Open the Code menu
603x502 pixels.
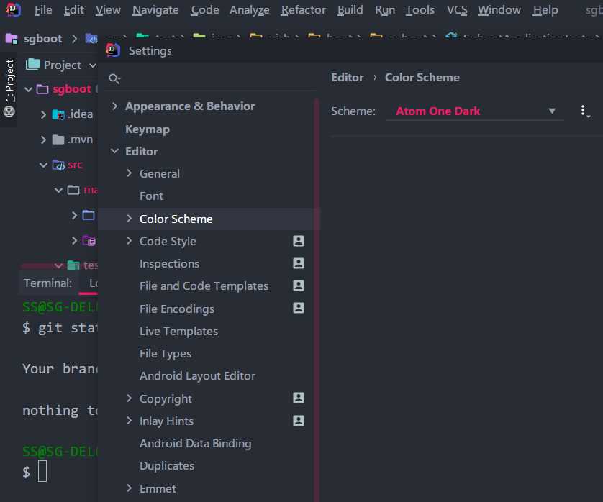point(204,10)
